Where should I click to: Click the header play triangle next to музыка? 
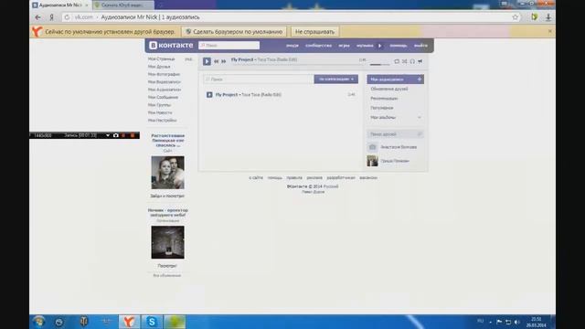pos(380,46)
